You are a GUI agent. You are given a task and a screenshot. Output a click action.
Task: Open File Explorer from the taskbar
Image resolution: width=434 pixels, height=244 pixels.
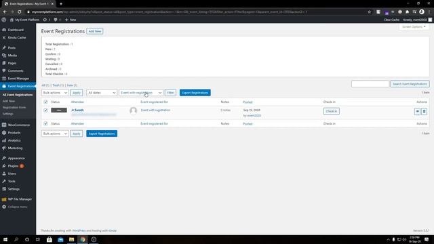coord(71,239)
